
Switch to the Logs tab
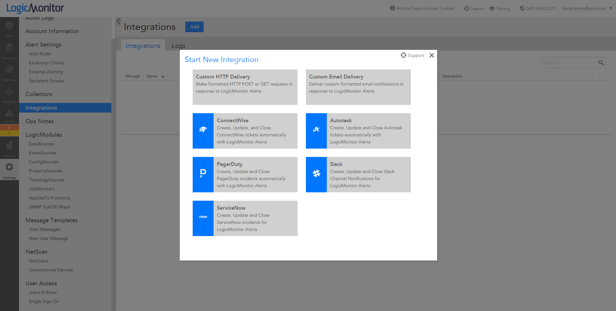(x=178, y=46)
